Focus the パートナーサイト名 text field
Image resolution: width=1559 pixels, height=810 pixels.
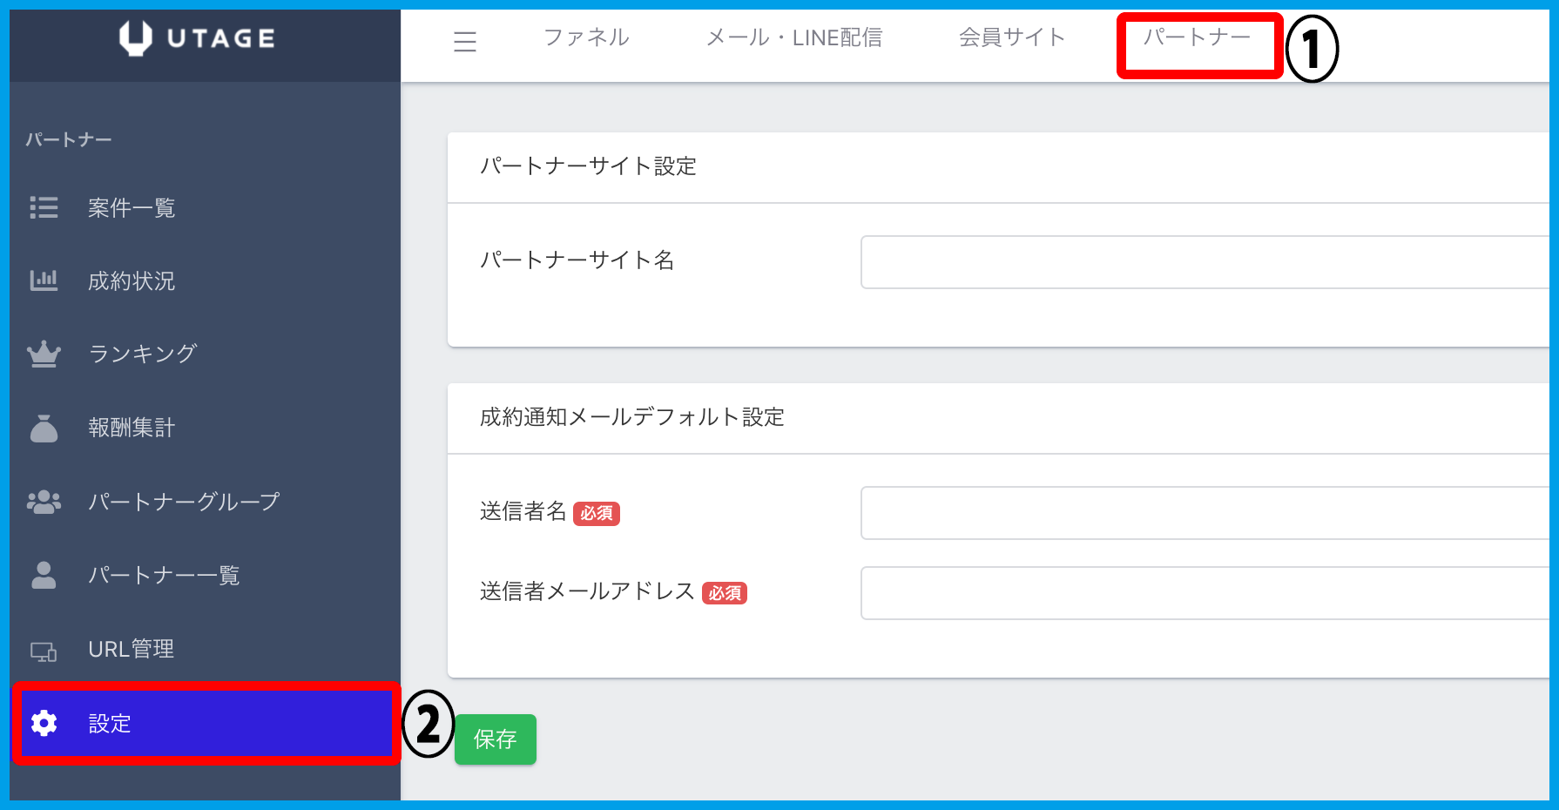(1204, 262)
